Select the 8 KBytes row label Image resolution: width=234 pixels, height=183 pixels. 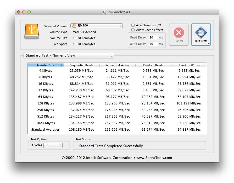click(46, 77)
